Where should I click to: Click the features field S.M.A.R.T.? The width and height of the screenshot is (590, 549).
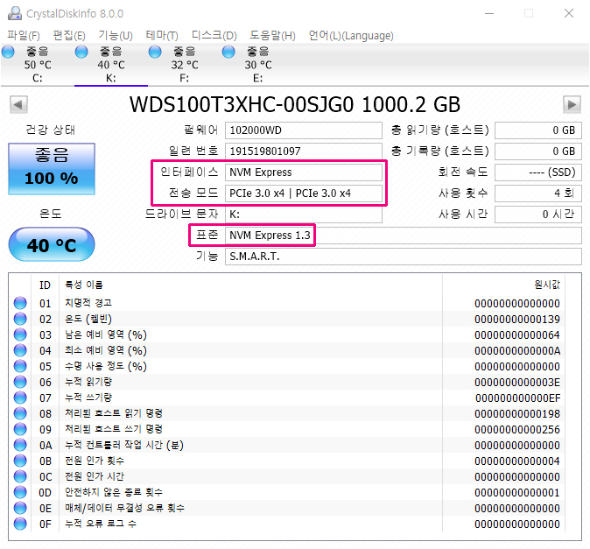click(x=404, y=257)
